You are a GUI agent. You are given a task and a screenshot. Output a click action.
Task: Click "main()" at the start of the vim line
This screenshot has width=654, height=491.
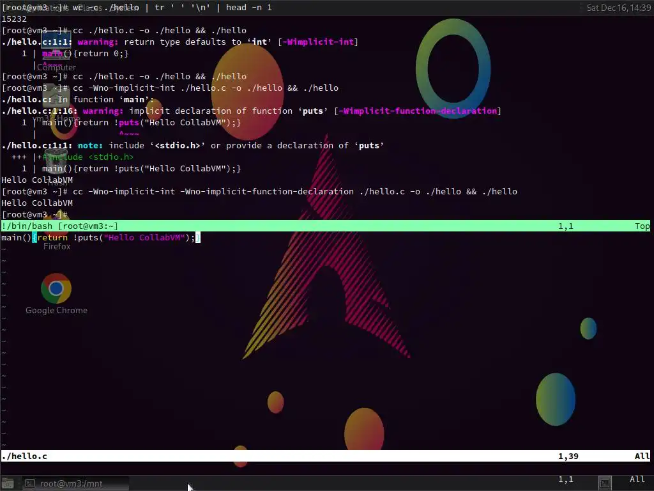(16, 238)
